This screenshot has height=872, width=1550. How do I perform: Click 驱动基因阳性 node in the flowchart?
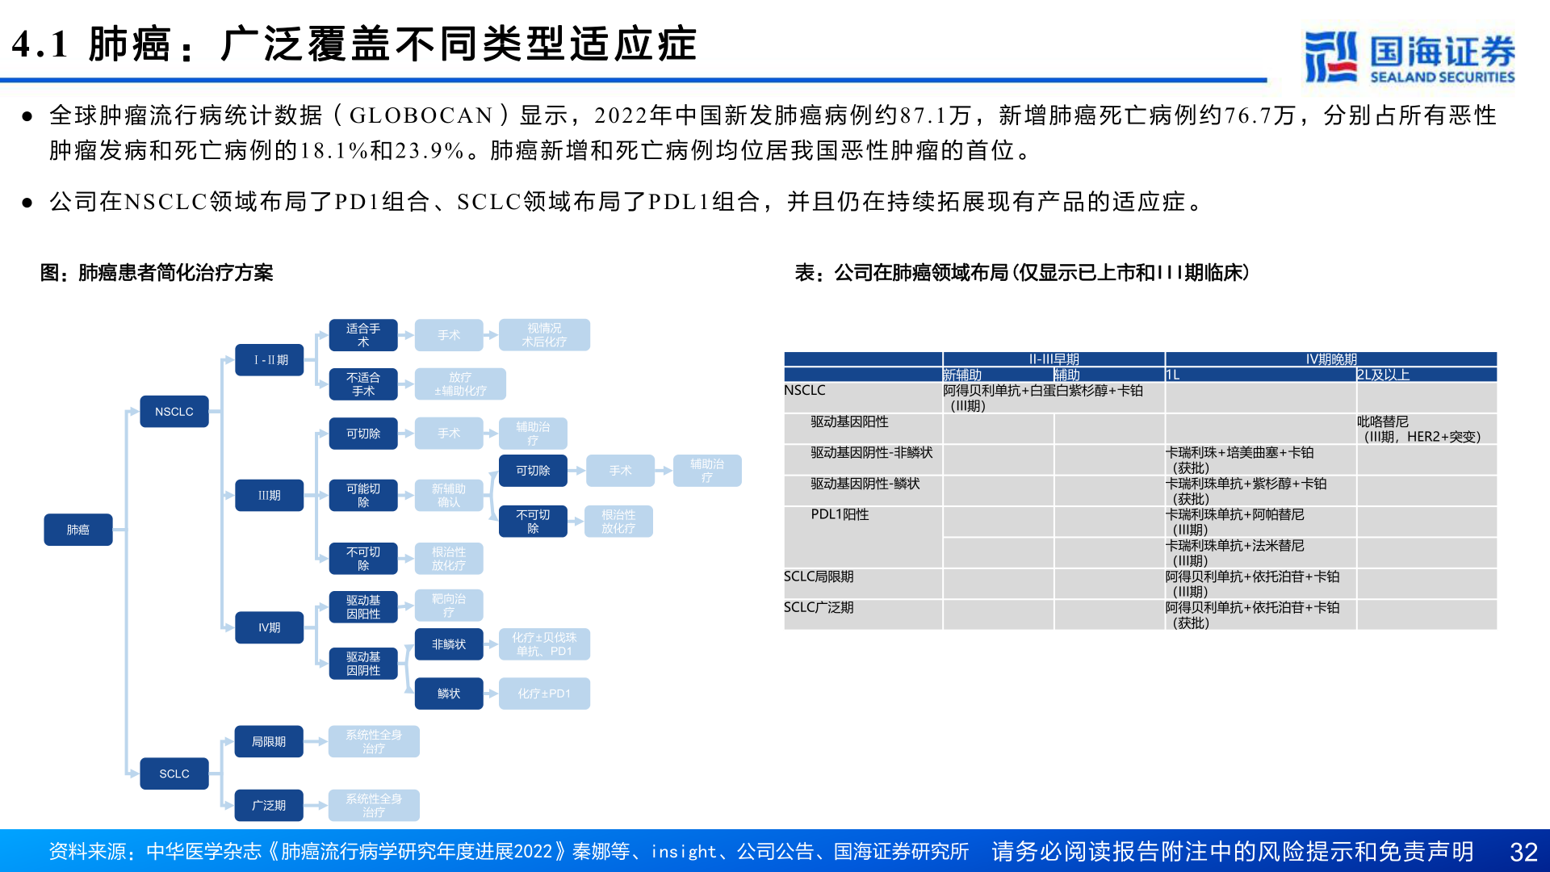(363, 607)
